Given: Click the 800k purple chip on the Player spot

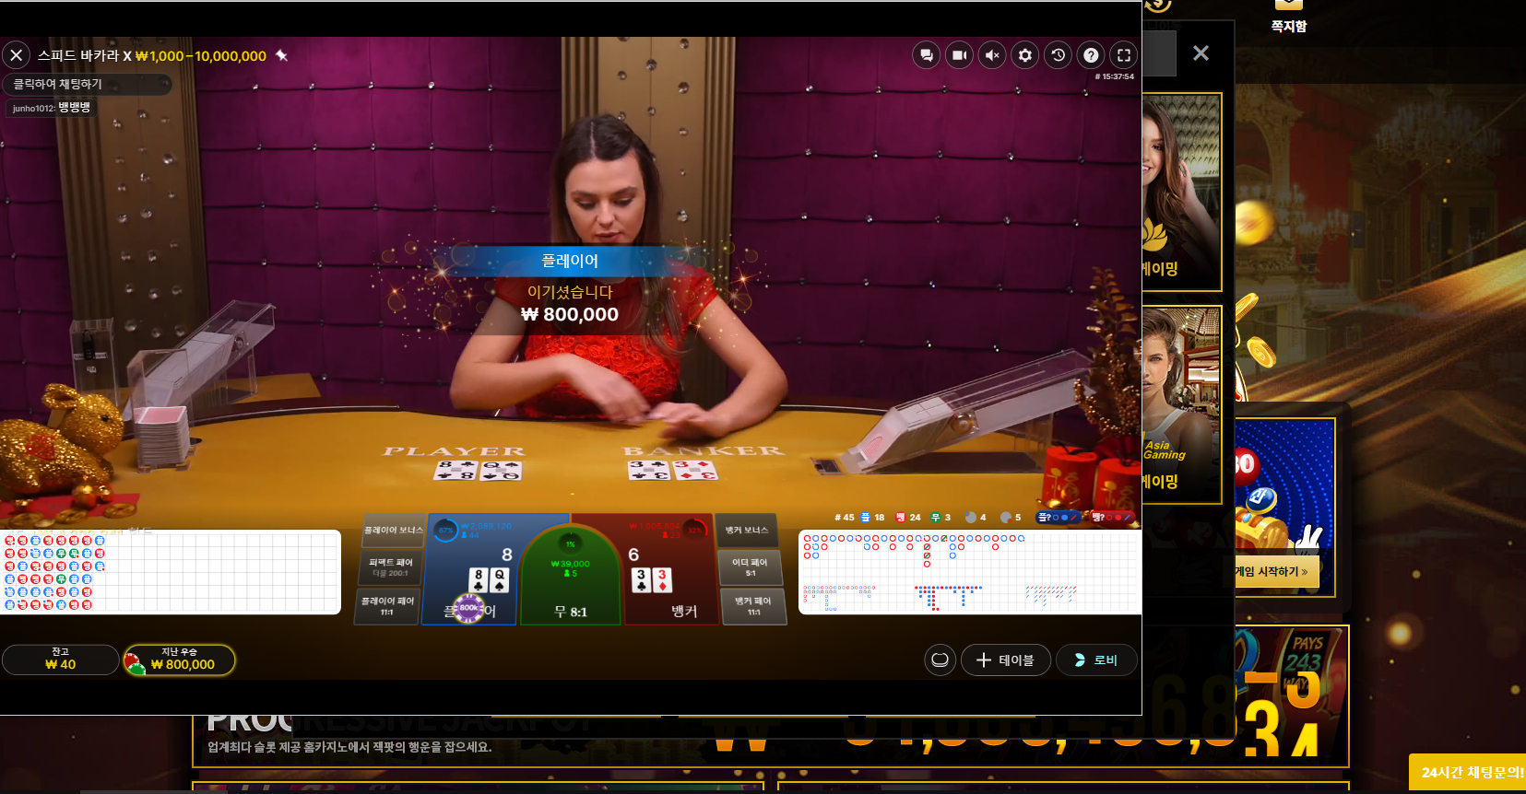Looking at the screenshot, I should pos(468,608).
